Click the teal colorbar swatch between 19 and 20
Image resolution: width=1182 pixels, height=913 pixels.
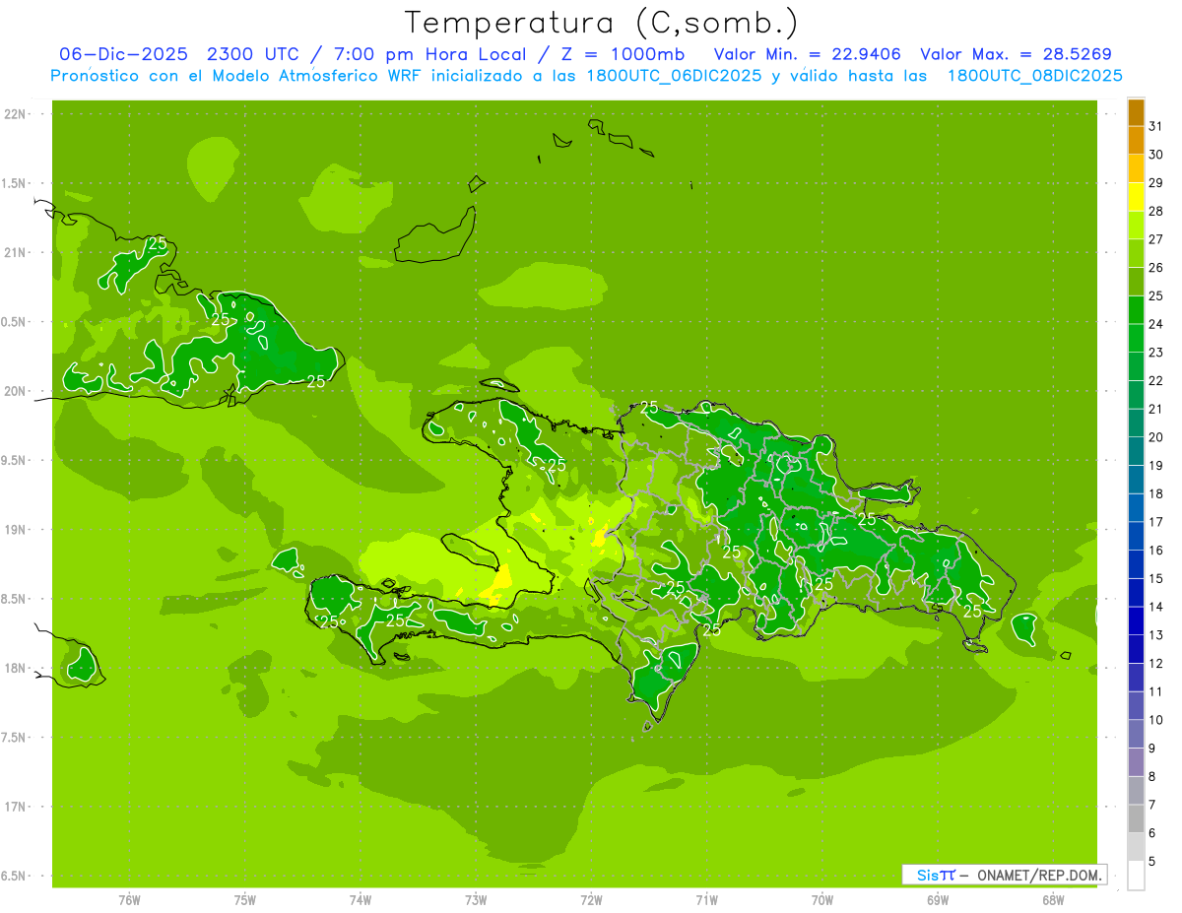pyautogui.click(x=1136, y=451)
